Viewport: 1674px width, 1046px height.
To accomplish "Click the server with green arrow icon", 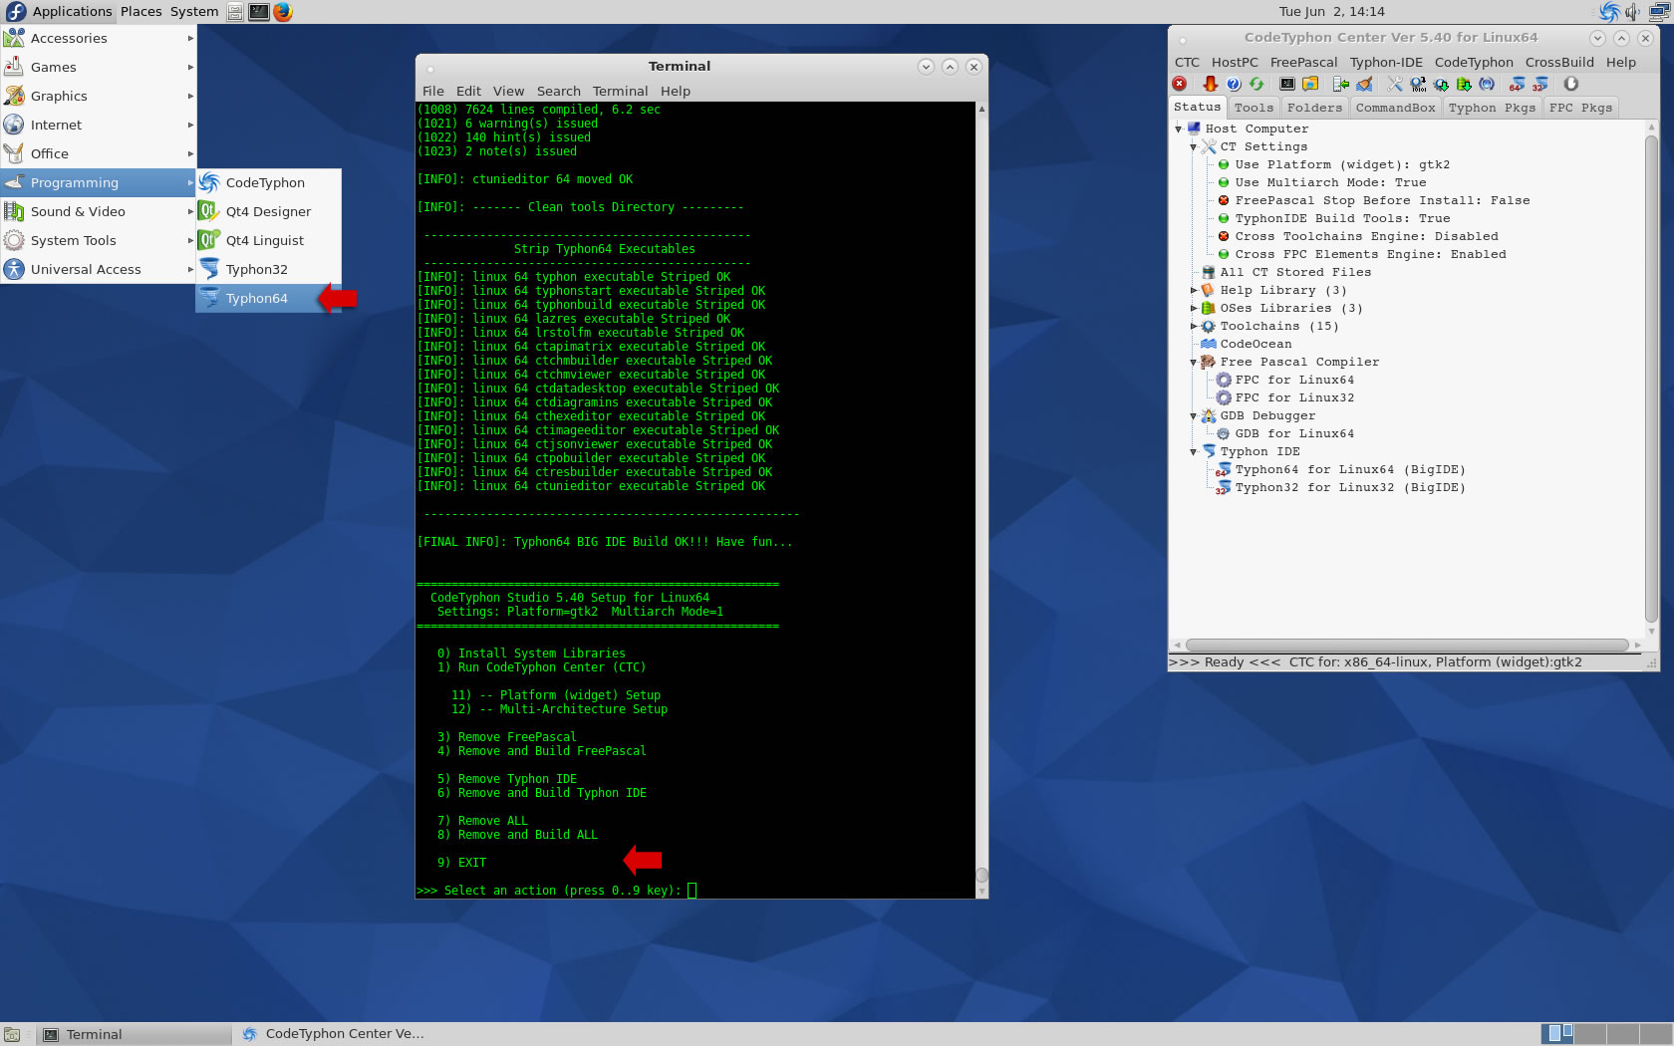I will (x=1341, y=85).
